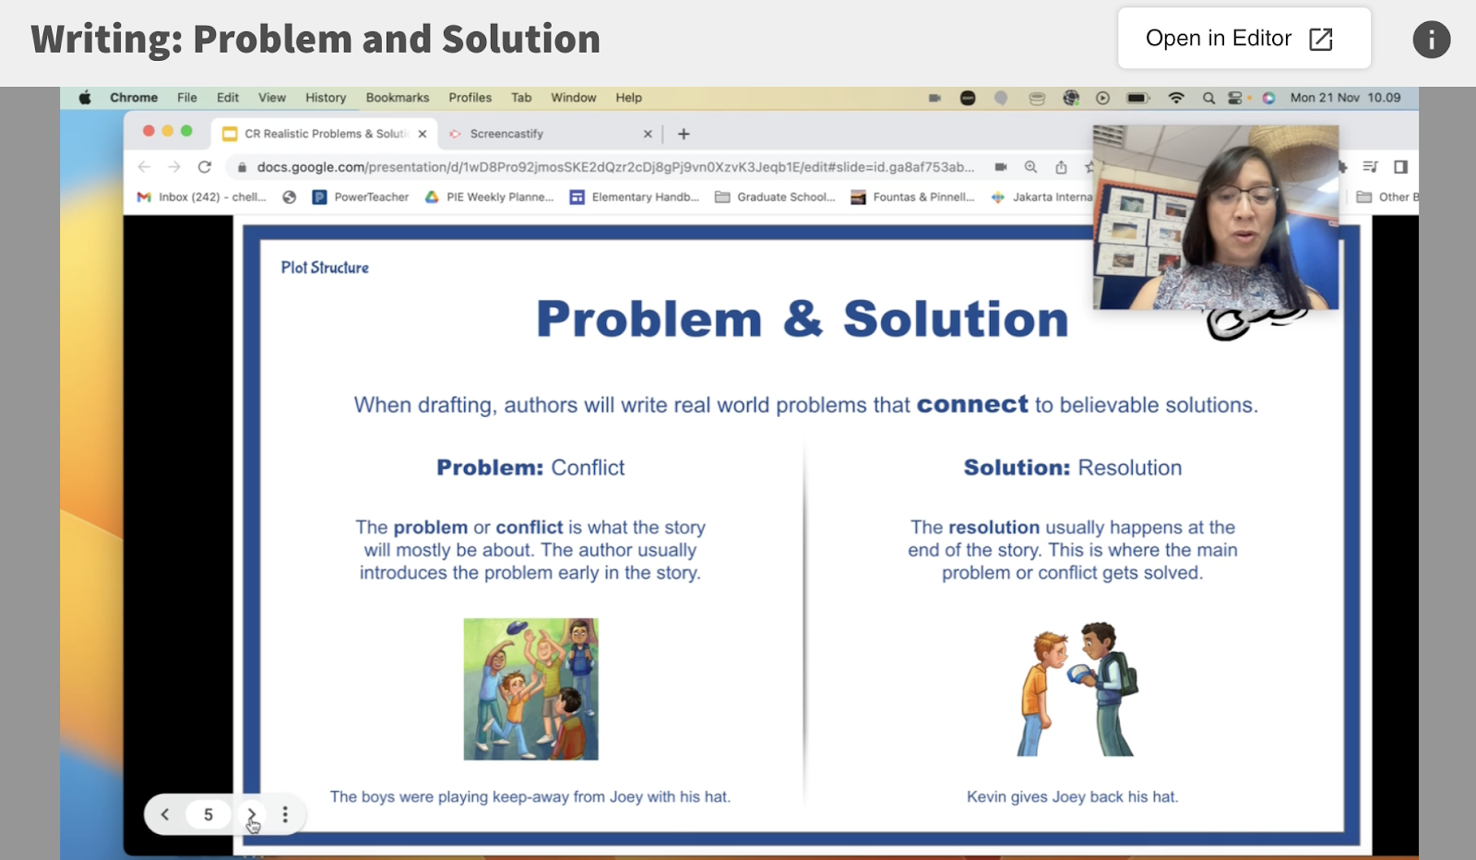Launch Siri from the menu bar
Viewport: 1476px width, 860px height.
click(x=1269, y=98)
